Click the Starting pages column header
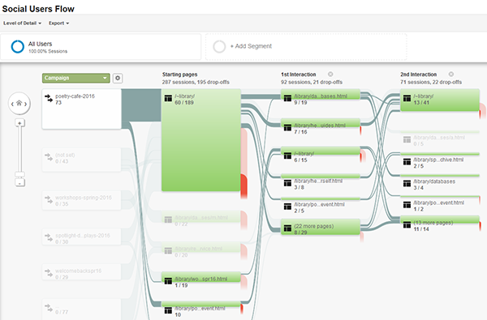 click(180, 75)
